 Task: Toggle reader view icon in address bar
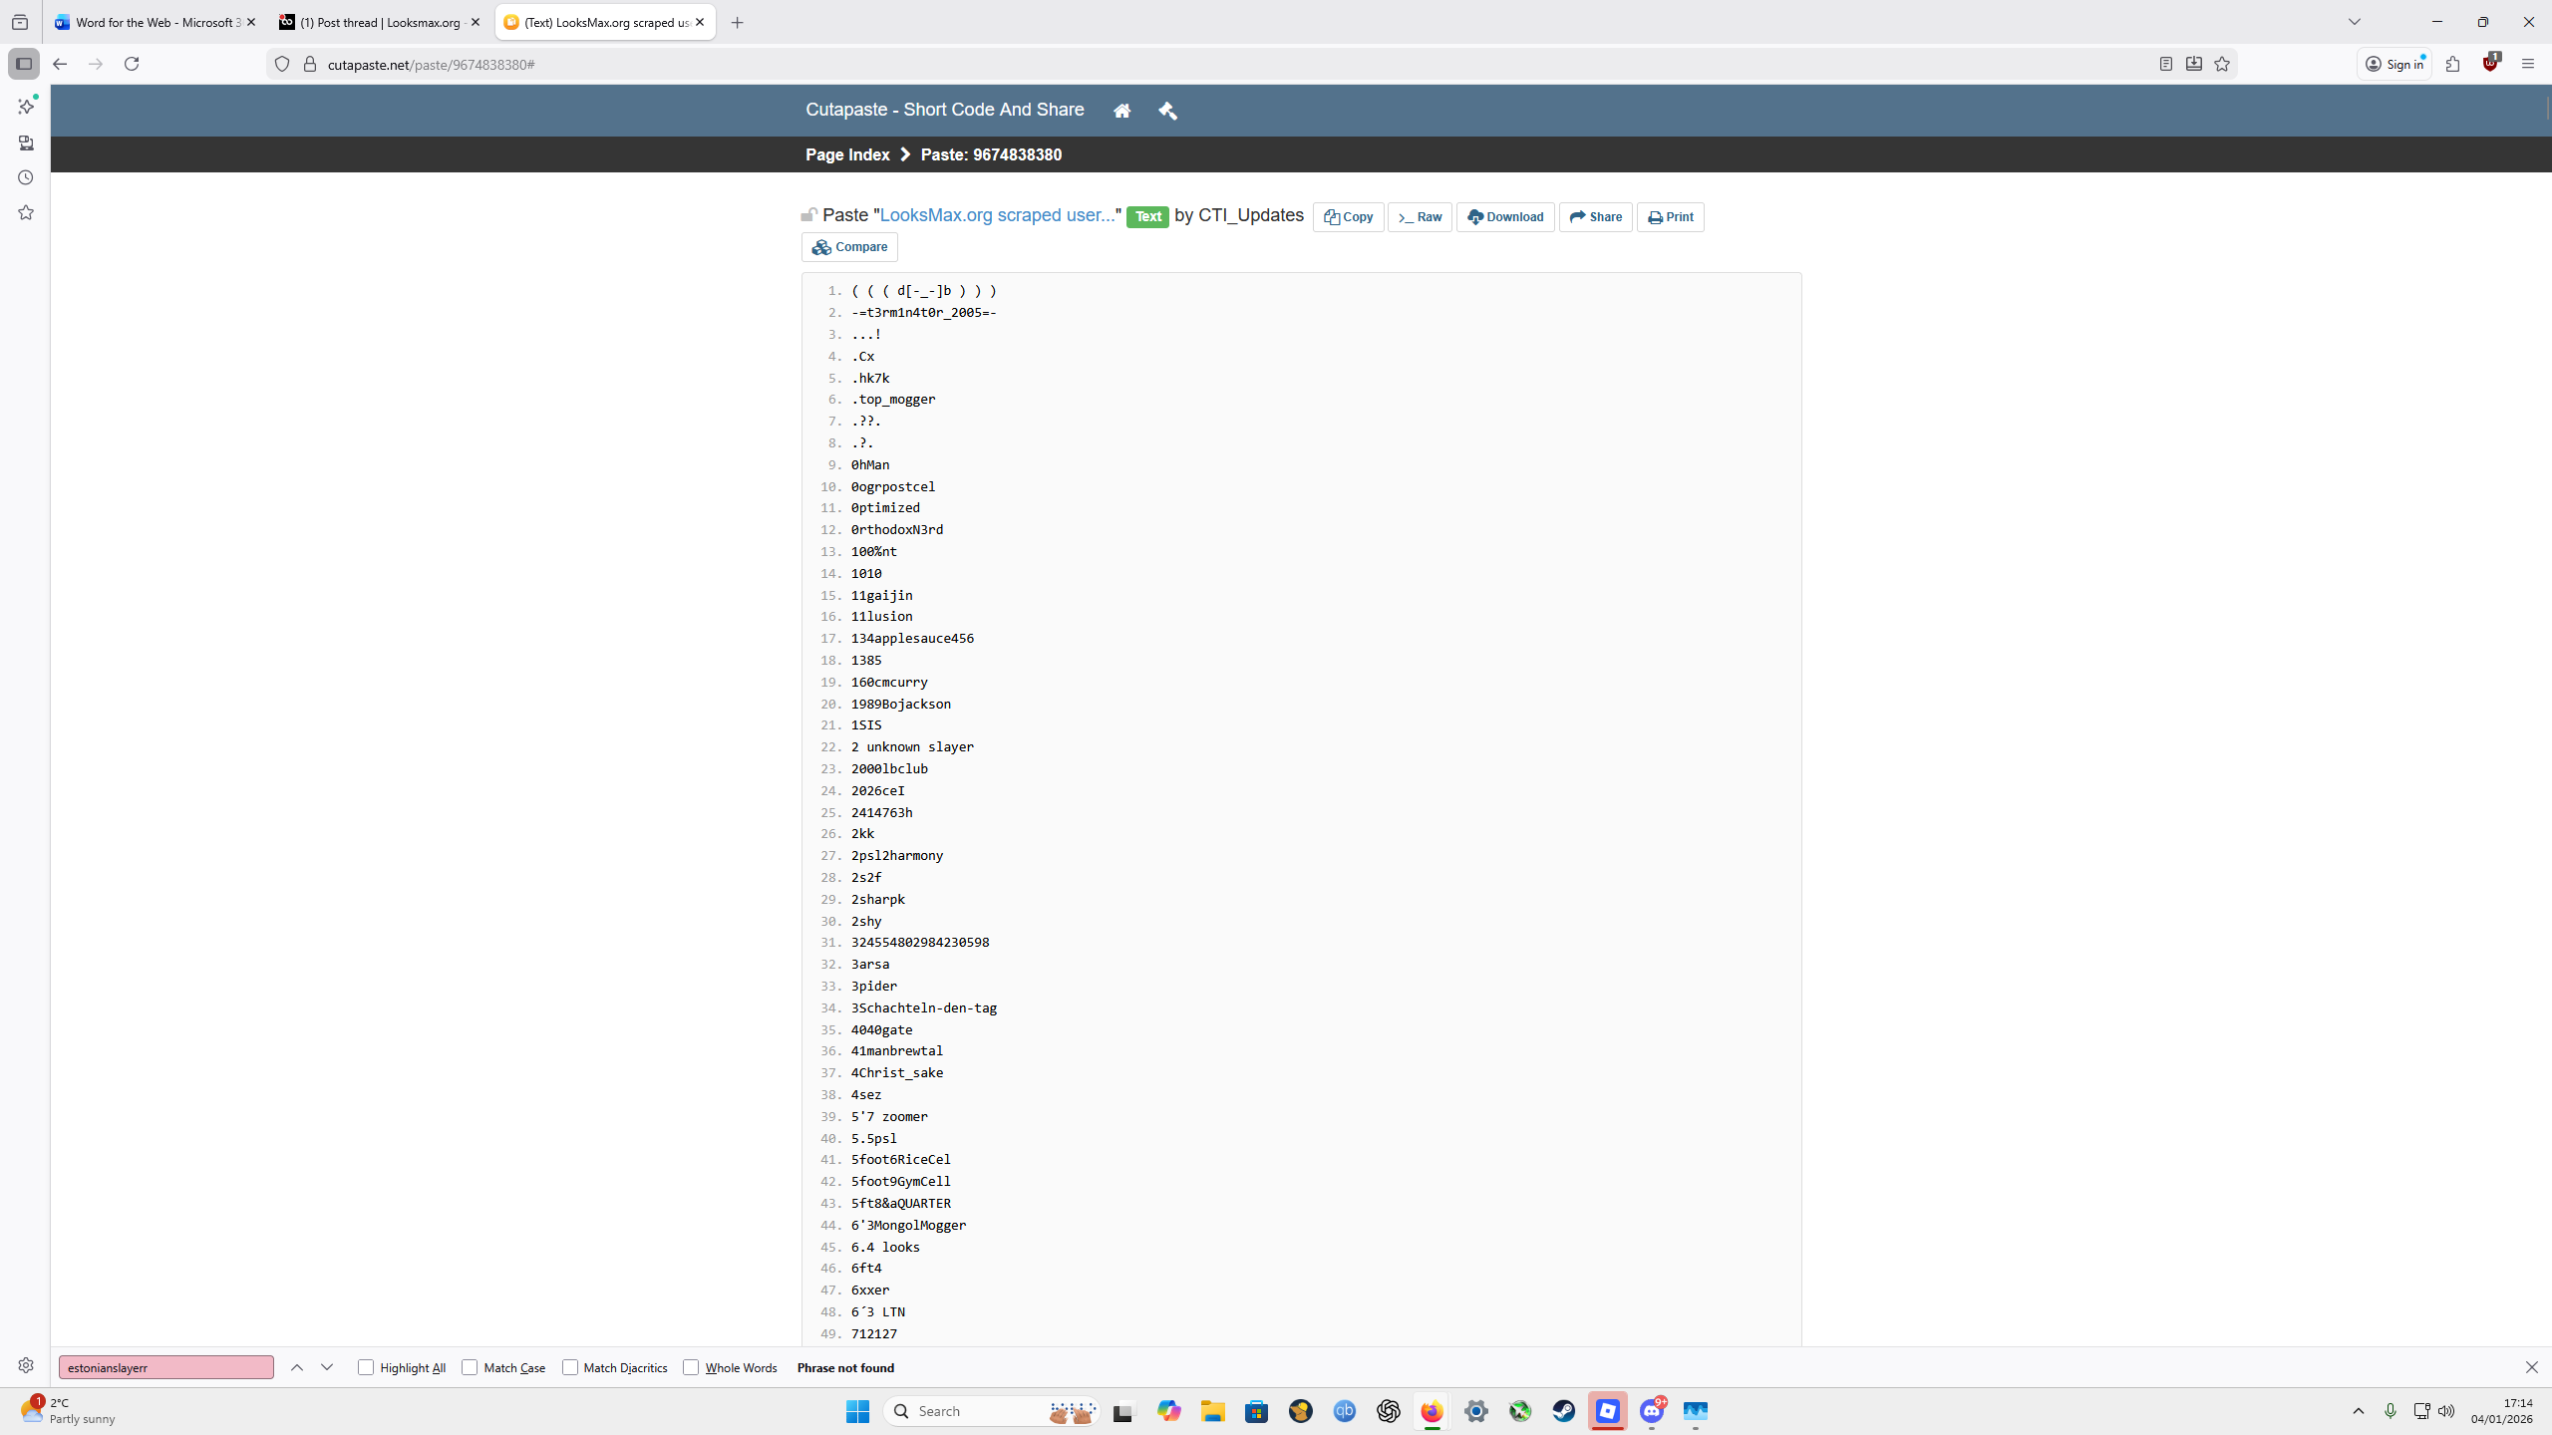click(2165, 64)
